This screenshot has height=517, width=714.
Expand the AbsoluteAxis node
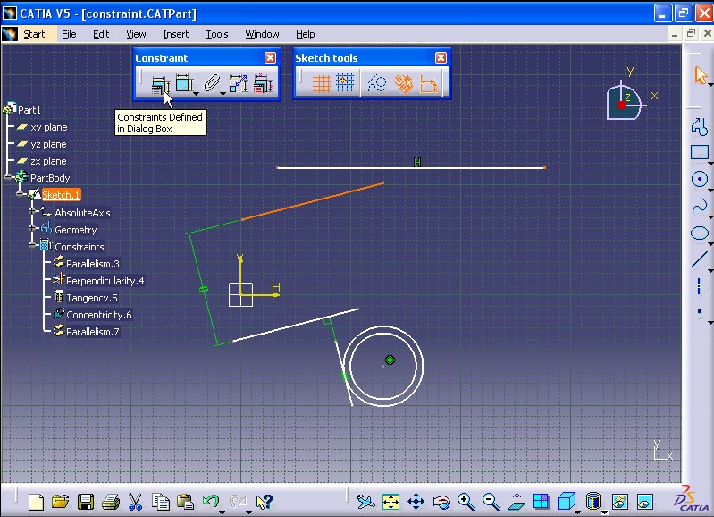point(32,211)
